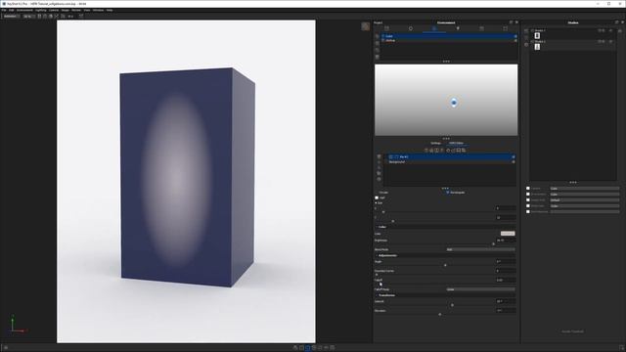Open the Lighting tab icon in Project panel
The width and height of the screenshot is (626, 352).
(458, 28)
